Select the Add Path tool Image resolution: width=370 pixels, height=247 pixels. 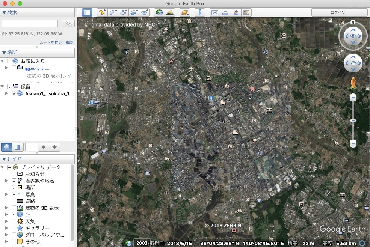pos(124,12)
